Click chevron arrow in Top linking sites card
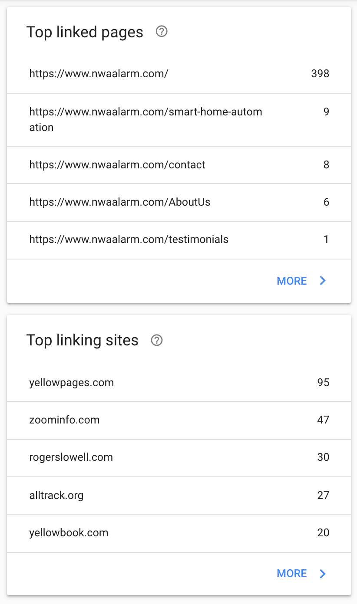The image size is (357, 604). [x=323, y=573]
